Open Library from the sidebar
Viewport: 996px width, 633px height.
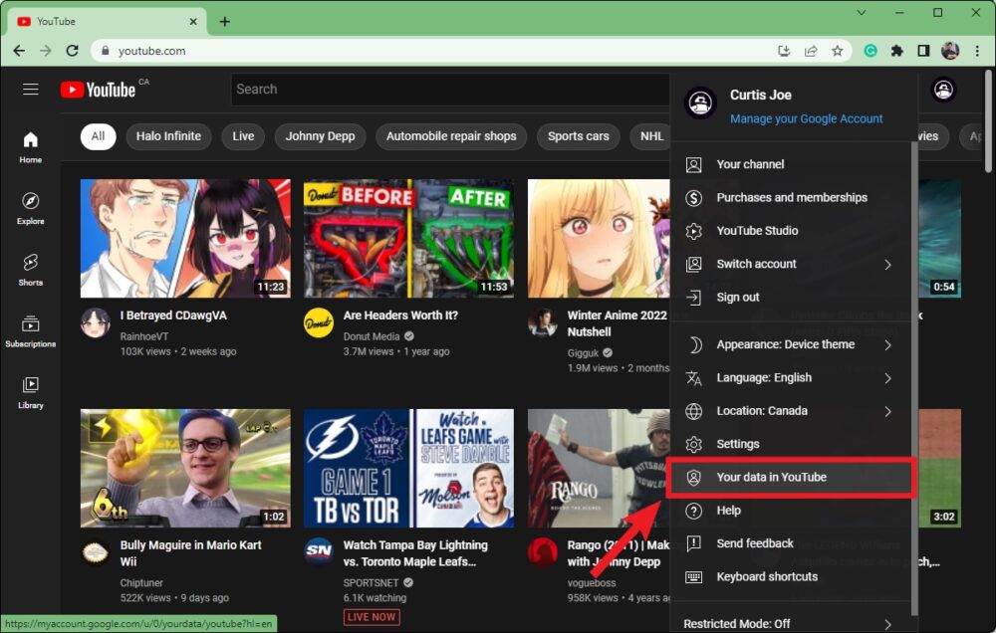click(x=31, y=392)
